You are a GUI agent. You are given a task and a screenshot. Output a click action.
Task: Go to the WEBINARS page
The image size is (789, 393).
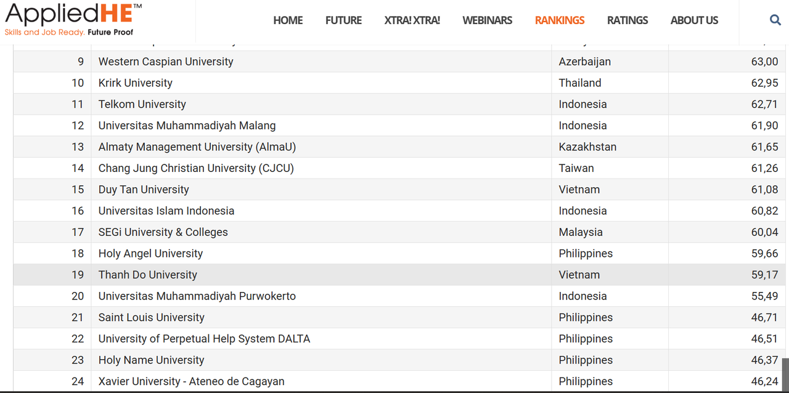point(487,20)
